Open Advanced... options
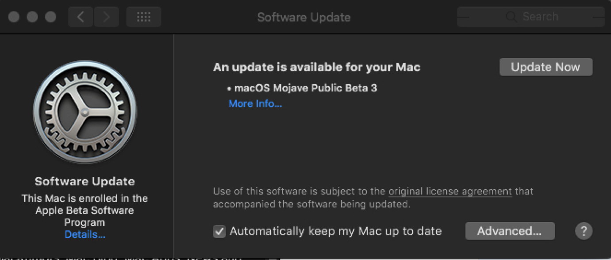This screenshot has width=611, height=260. point(510,231)
